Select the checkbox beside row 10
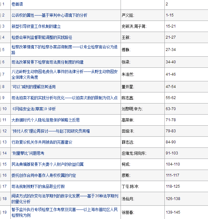The height and width of the screenshot is (219, 208). 1,109
